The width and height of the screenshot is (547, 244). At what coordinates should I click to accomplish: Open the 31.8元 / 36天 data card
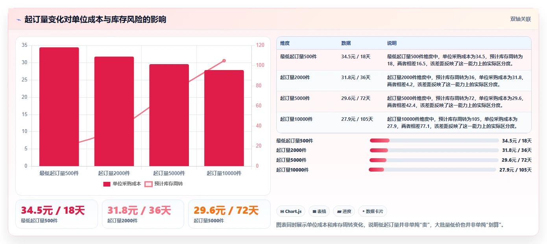(143, 214)
